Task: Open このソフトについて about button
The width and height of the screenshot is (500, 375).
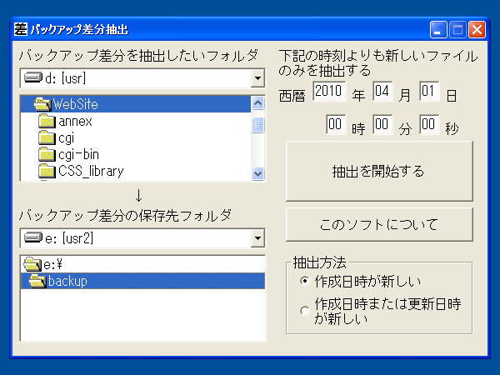Action: (x=379, y=224)
